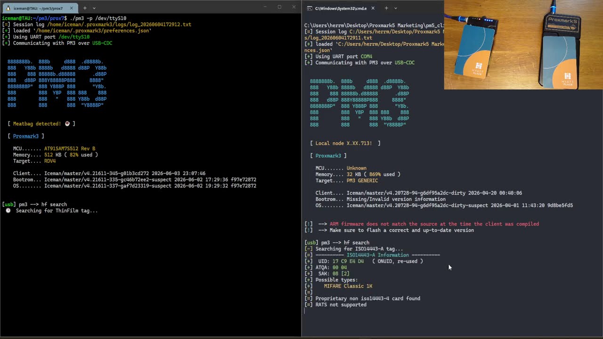This screenshot has height=339, width=603.
Task: Click the '( ONUID, re-used )' note
Action: tap(397, 261)
